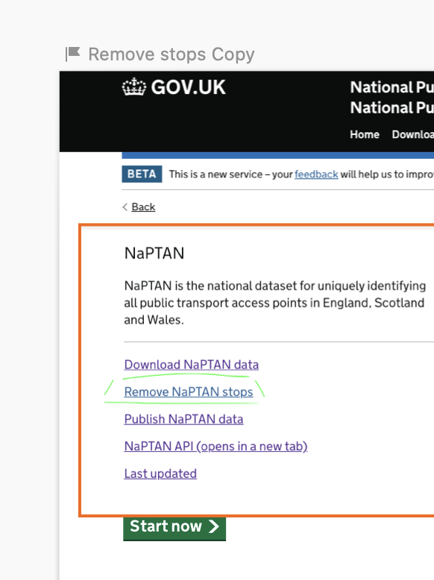Viewport: 434px width, 580px height.
Task: Open the Publish NaPTAN data link
Action: point(184,419)
